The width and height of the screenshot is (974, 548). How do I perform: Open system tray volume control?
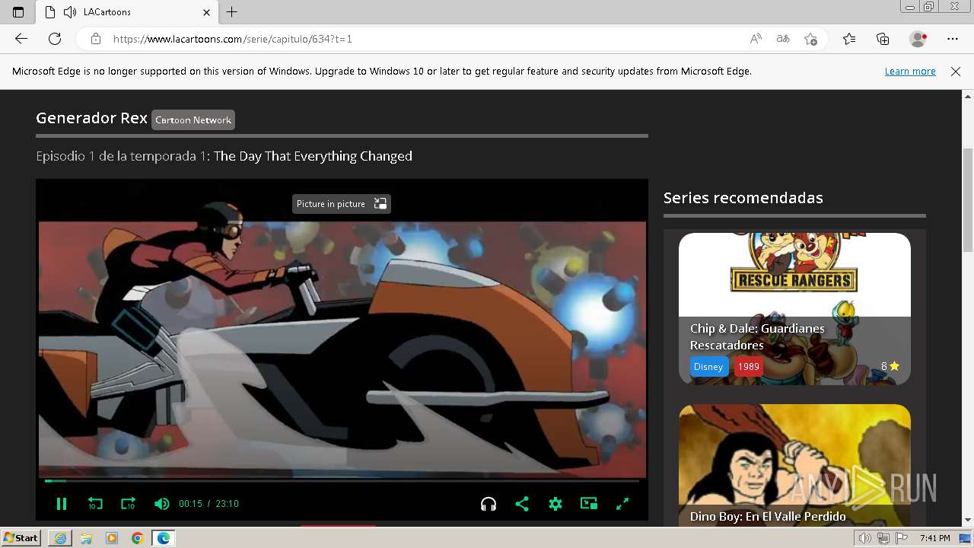865,538
